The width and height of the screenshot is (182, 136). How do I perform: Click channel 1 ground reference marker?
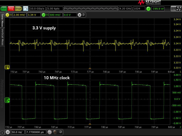(x=7, y=67)
